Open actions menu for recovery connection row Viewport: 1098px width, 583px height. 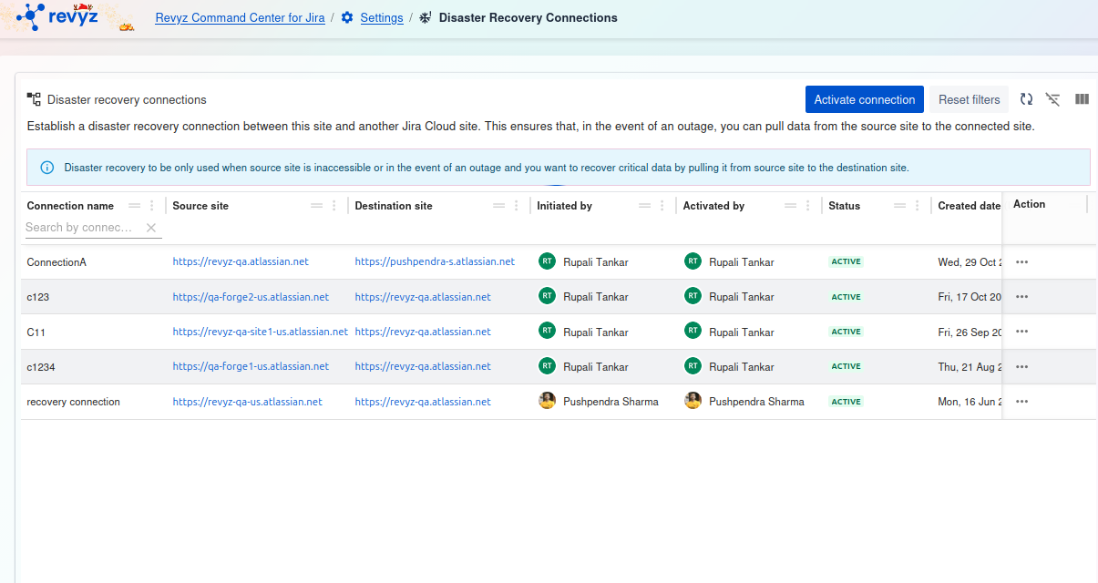tap(1021, 402)
